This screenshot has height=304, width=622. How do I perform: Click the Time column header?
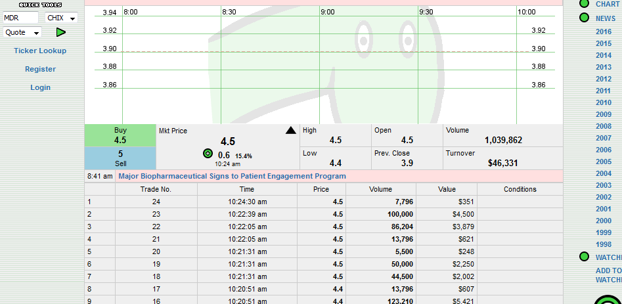click(x=247, y=190)
